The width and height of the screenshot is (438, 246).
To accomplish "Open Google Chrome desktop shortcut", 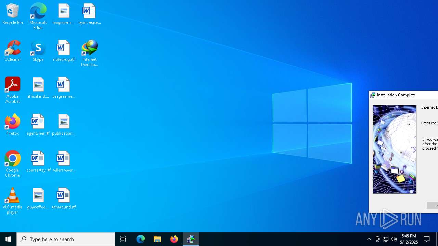I will [13, 164].
